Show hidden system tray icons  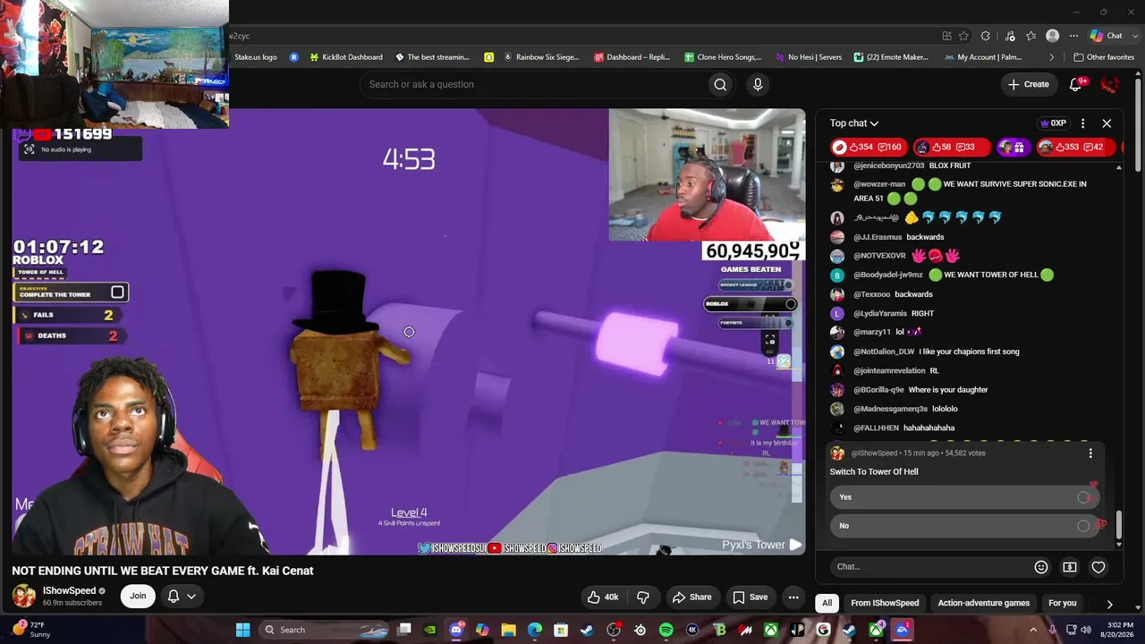(1032, 630)
